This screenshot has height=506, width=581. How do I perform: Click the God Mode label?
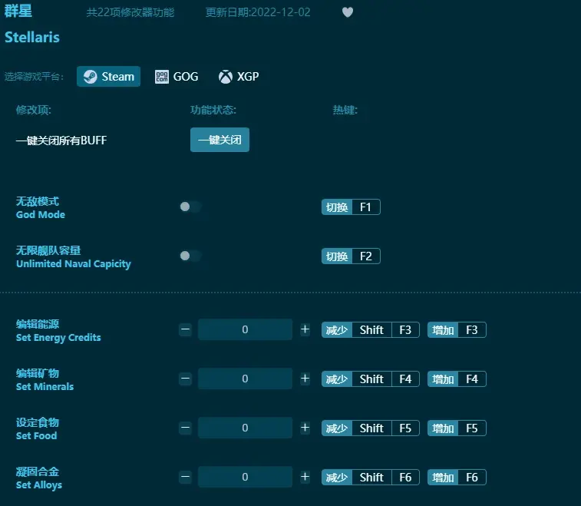(41, 215)
